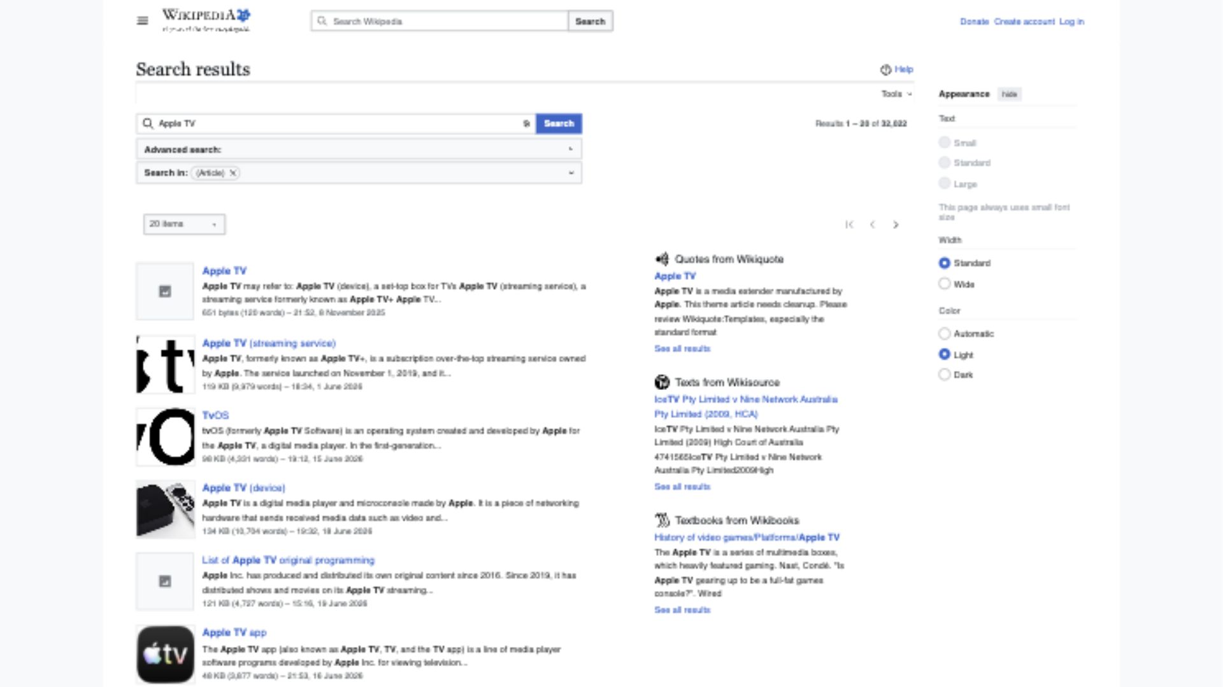Open the hamburger main menu
Image resolution: width=1223 pixels, height=687 pixels.
click(143, 21)
